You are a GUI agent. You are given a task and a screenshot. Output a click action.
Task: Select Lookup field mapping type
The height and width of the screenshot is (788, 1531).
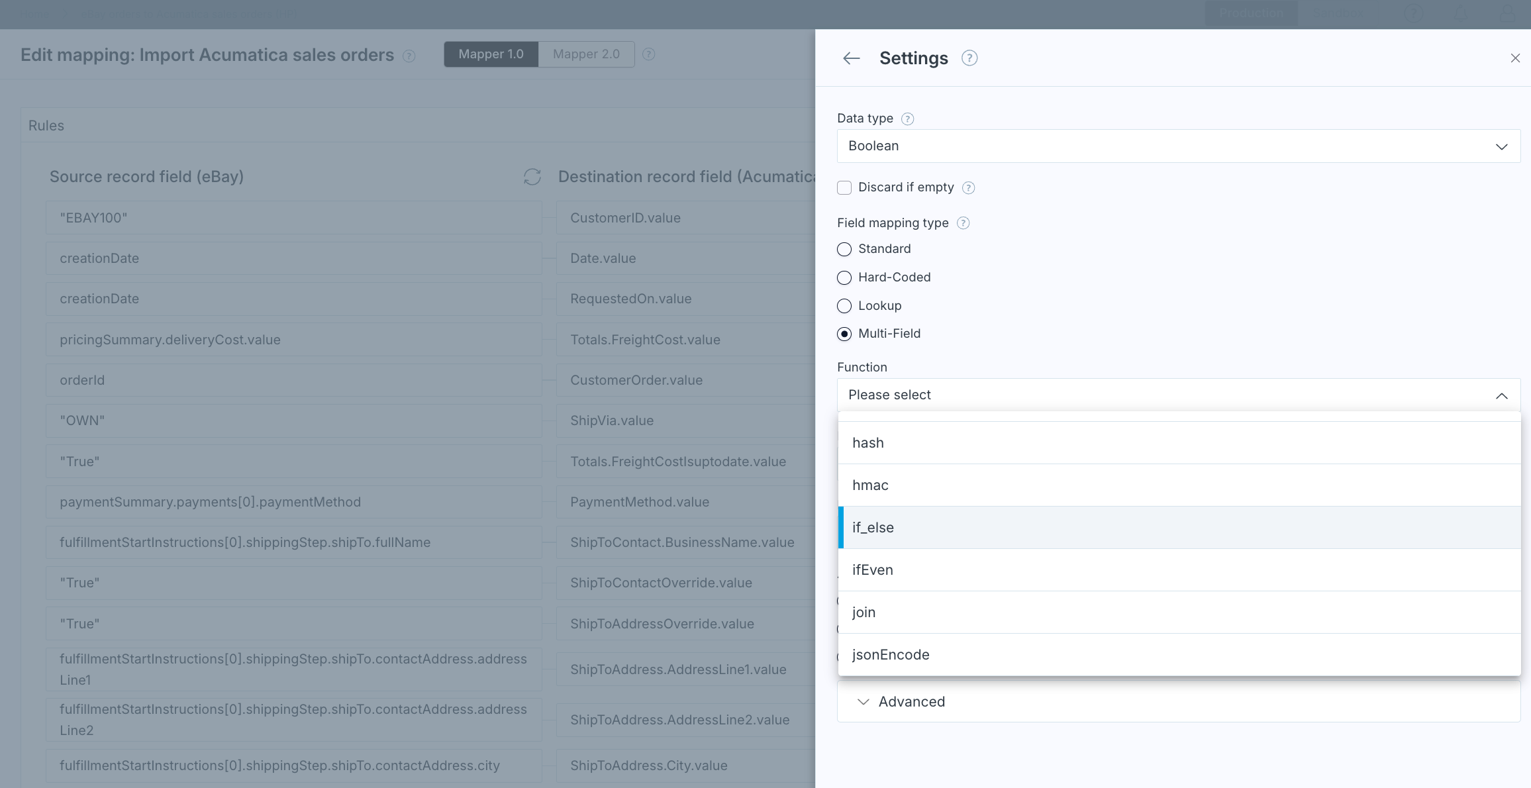click(844, 306)
